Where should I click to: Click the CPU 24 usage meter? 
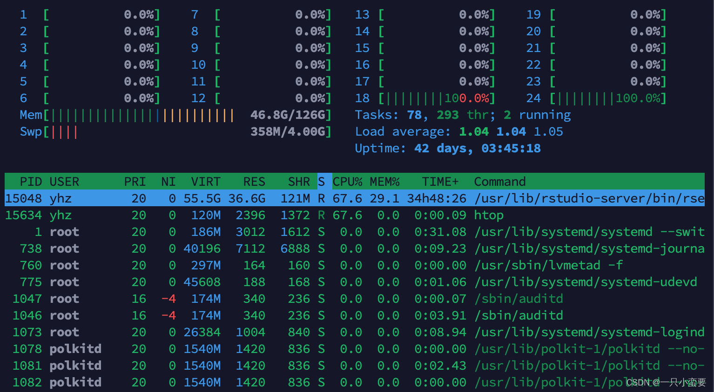tap(596, 98)
